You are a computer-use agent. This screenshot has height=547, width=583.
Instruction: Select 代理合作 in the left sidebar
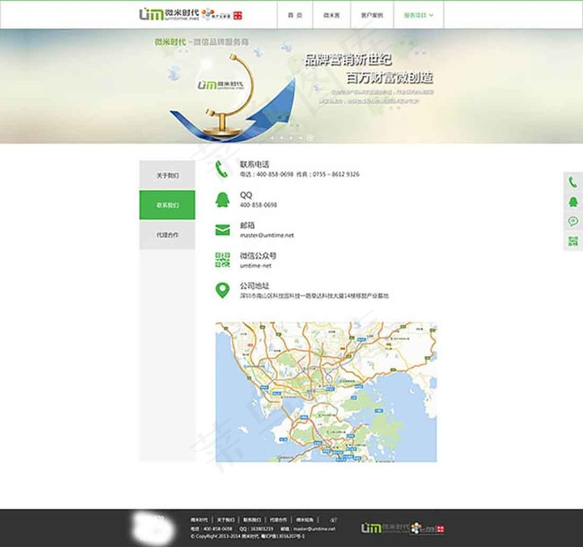pyautogui.click(x=167, y=234)
